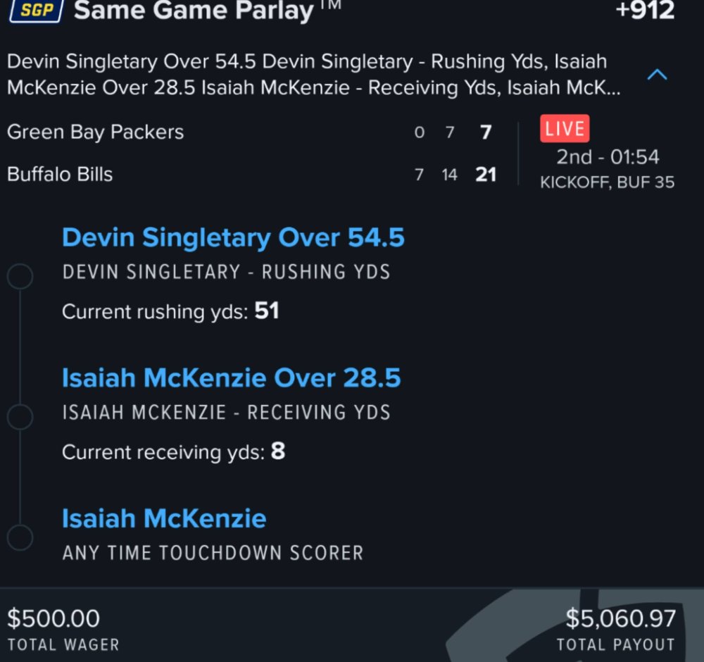The width and height of the screenshot is (704, 662).
Task: Click the +912 parlay odds
Action: (x=645, y=10)
